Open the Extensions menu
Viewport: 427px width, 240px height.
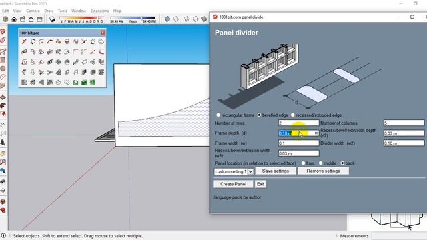(x=99, y=11)
